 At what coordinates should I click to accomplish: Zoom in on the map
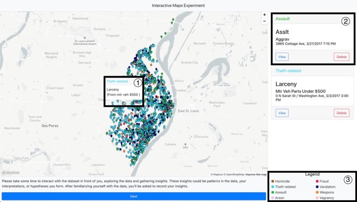(265, 15)
